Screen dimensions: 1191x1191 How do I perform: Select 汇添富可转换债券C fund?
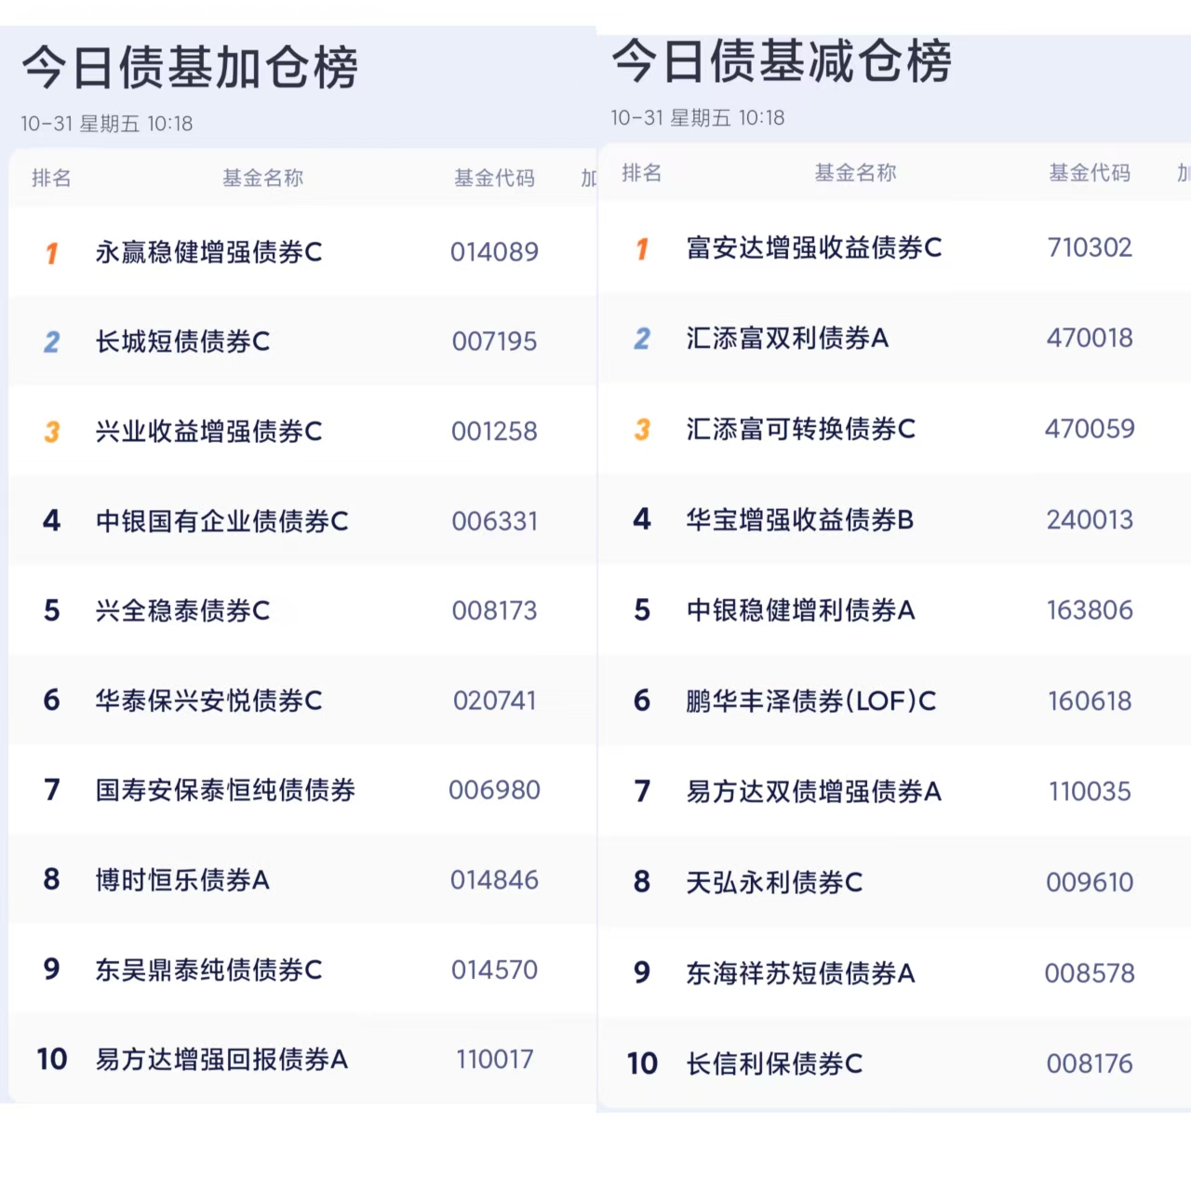[801, 429]
